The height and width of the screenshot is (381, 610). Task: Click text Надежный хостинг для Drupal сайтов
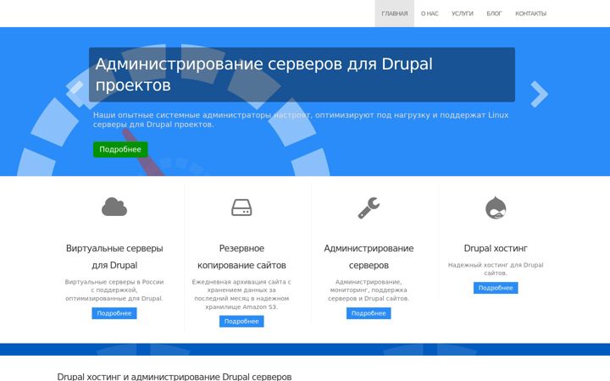point(496,269)
